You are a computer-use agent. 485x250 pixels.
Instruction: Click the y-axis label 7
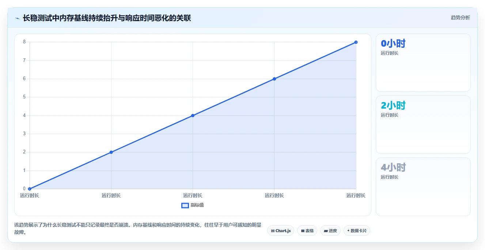[24, 60]
